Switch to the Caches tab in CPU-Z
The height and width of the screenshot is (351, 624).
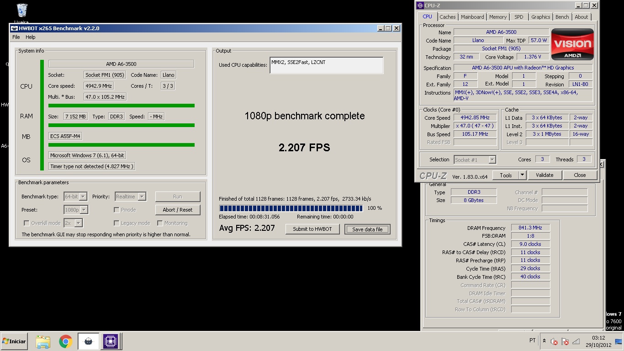coord(447,17)
